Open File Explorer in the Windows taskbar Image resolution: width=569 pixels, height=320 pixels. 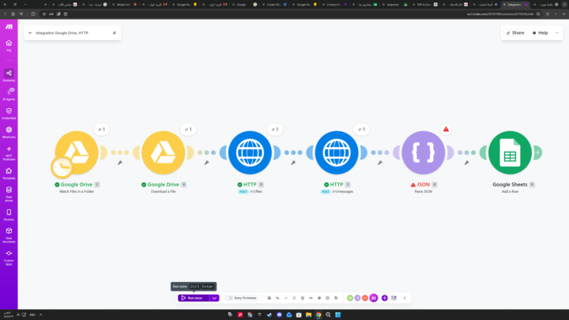click(308, 315)
